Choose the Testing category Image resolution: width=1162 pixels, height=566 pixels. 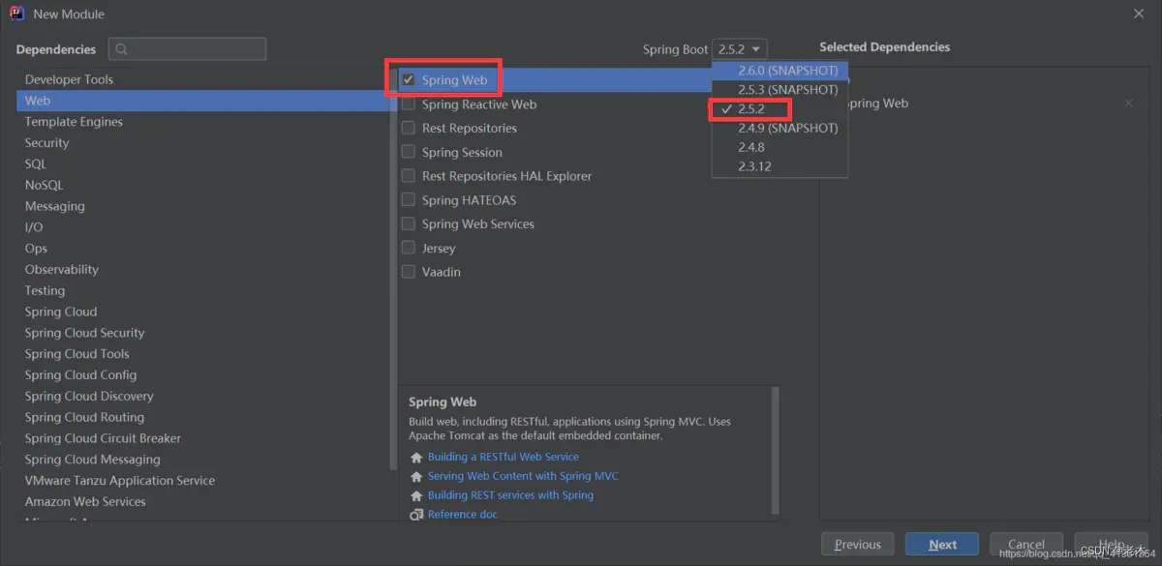[x=45, y=290]
